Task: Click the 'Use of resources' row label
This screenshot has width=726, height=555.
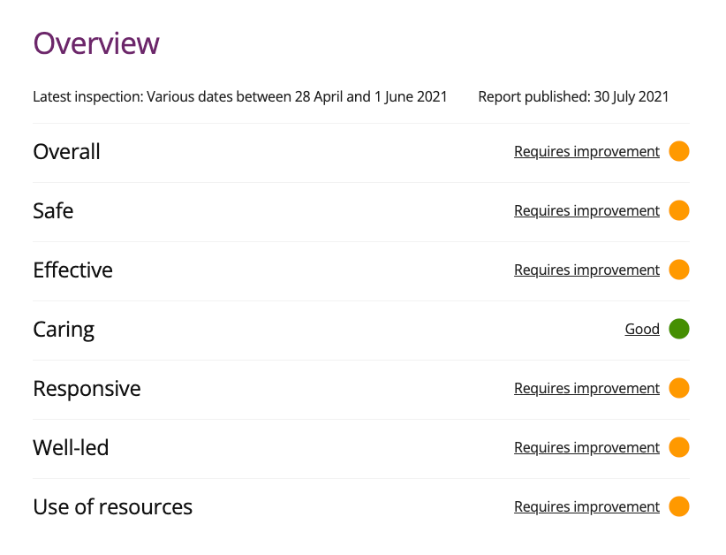Action: click(x=112, y=507)
